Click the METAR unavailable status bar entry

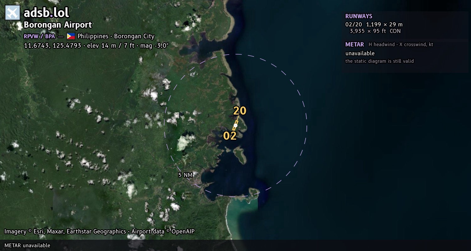27,245
